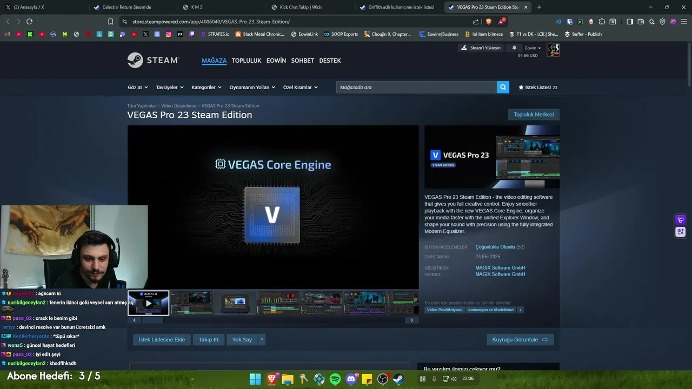692x389 pixels.
Task: Click İstek Listesine Ekle button
Action: pos(162,339)
